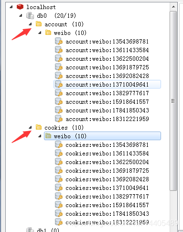Open key account:weibo:13622500204

(107, 59)
